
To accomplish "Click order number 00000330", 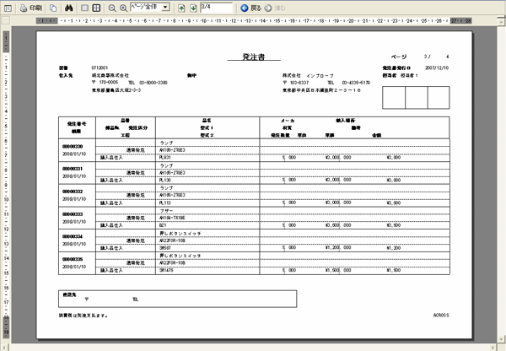I will (x=73, y=146).
